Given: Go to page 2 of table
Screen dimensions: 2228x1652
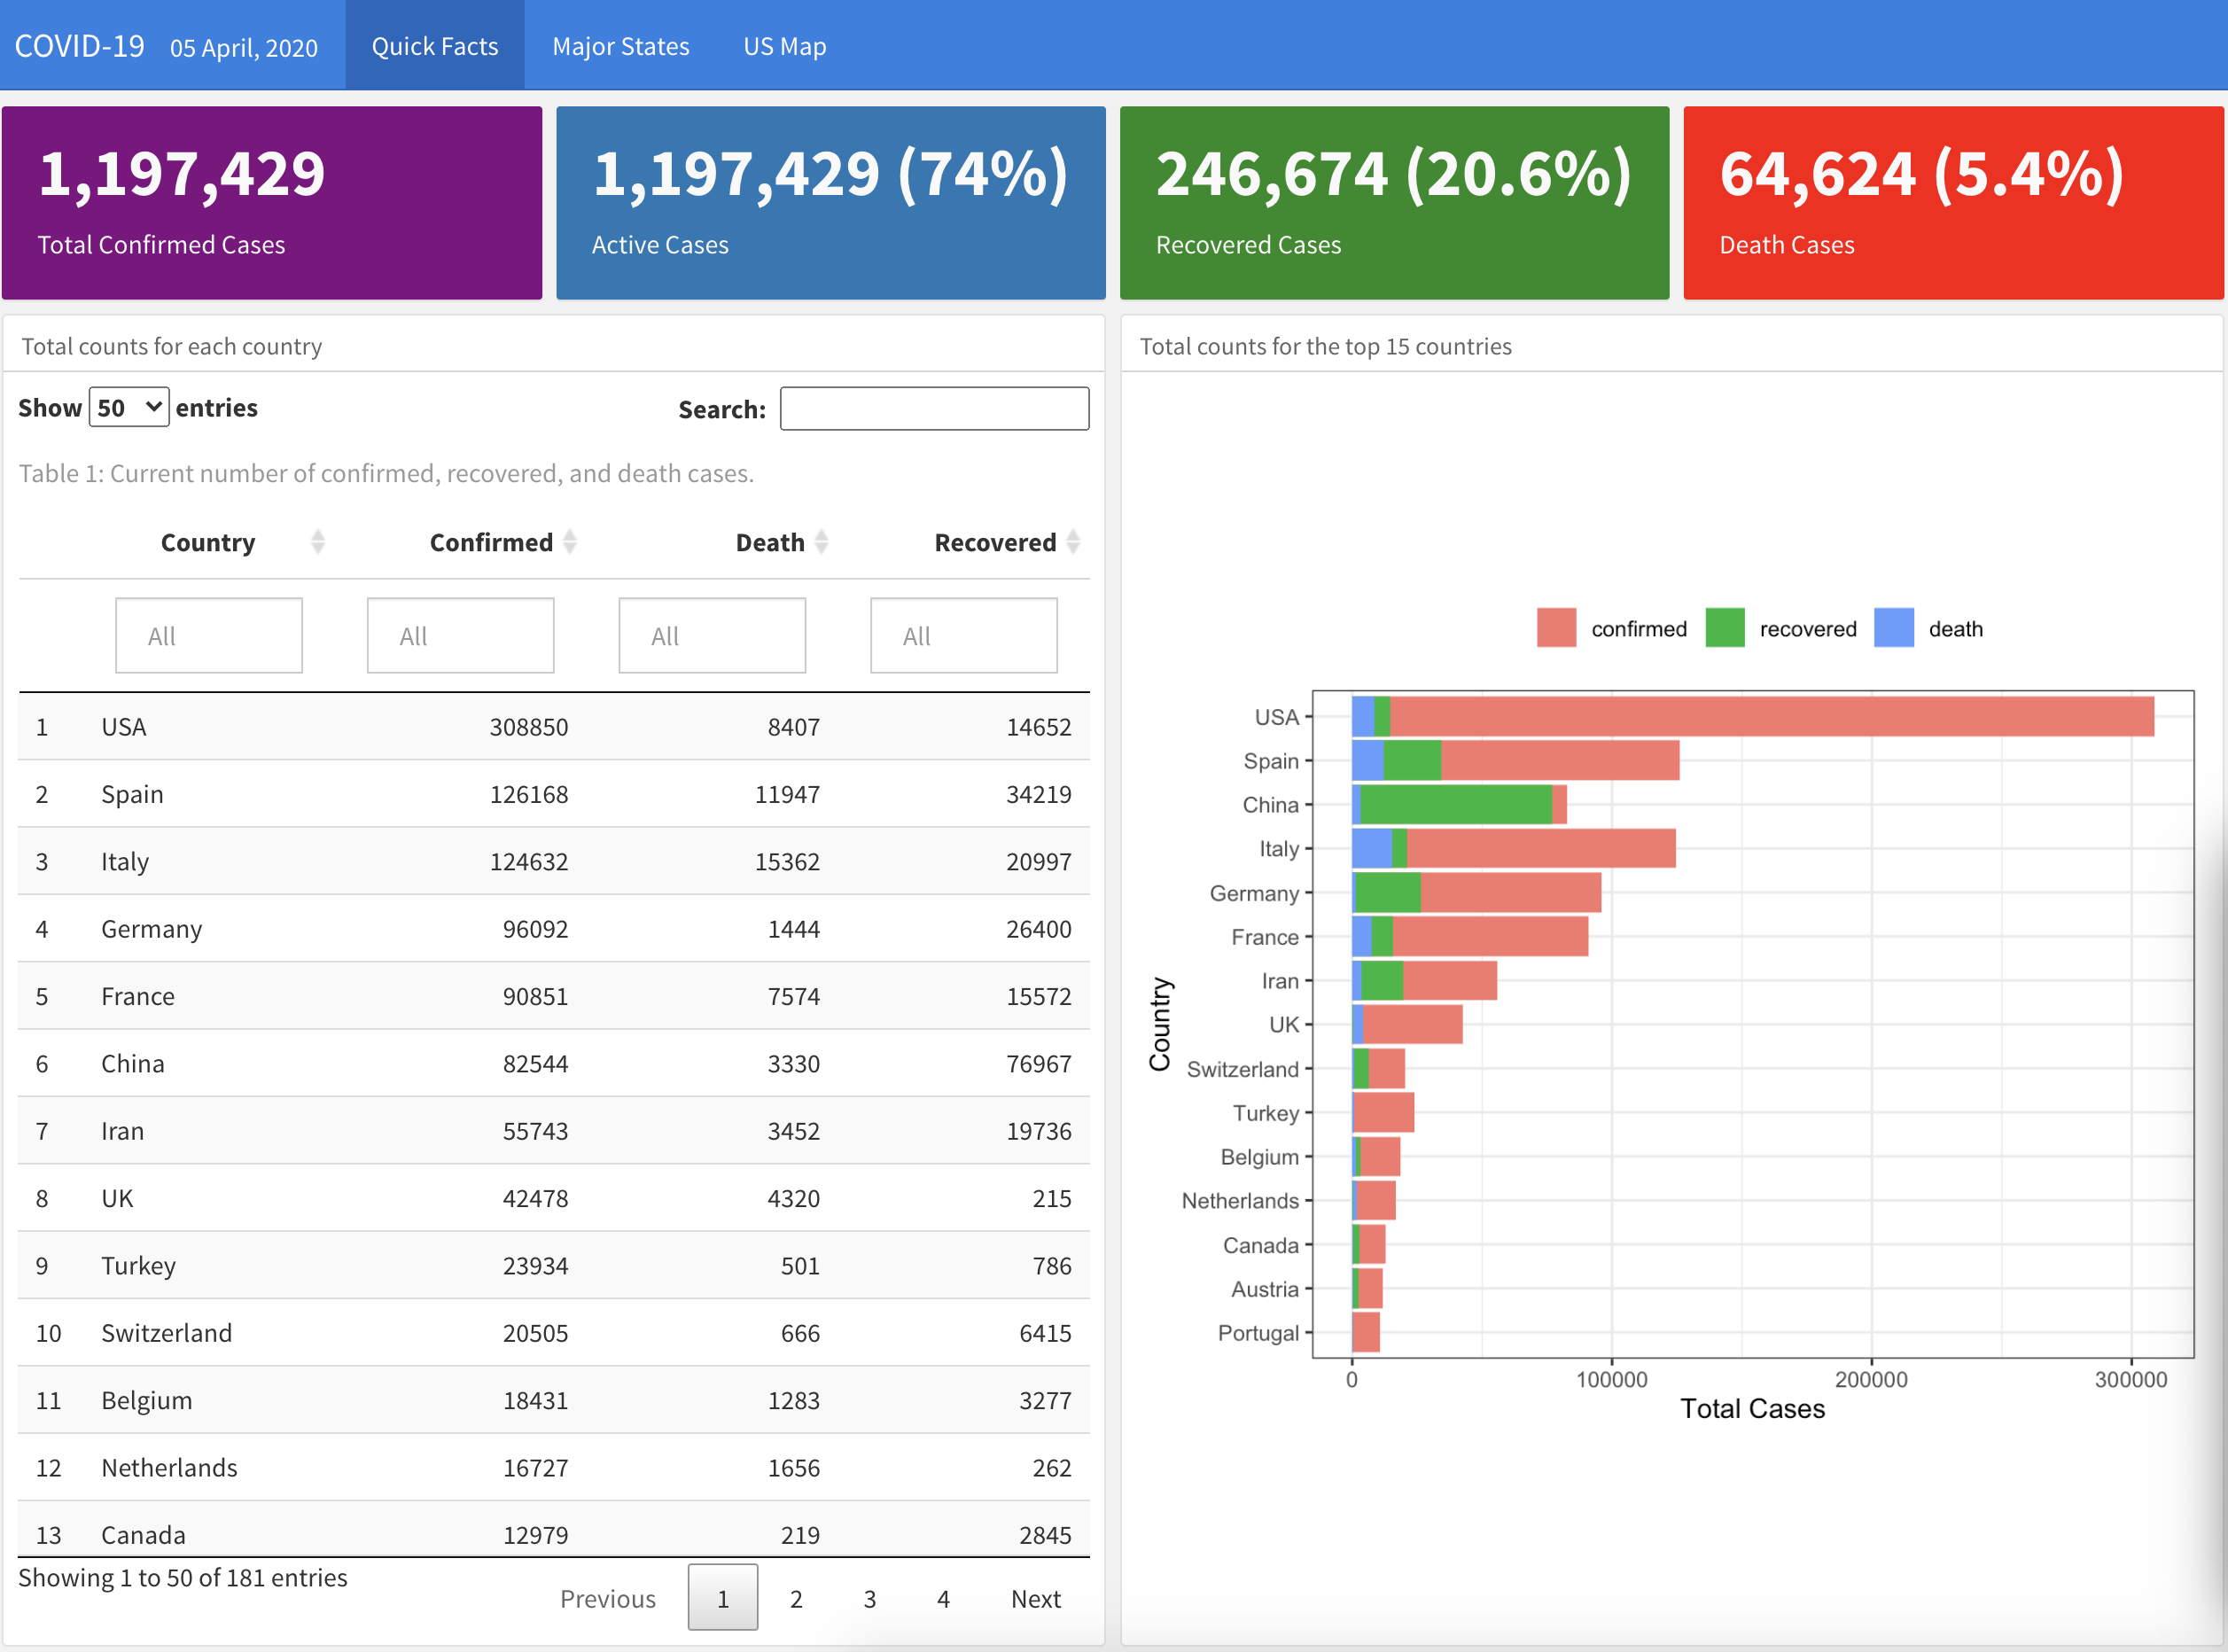Looking at the screenshot, I should pos(796,1598).
